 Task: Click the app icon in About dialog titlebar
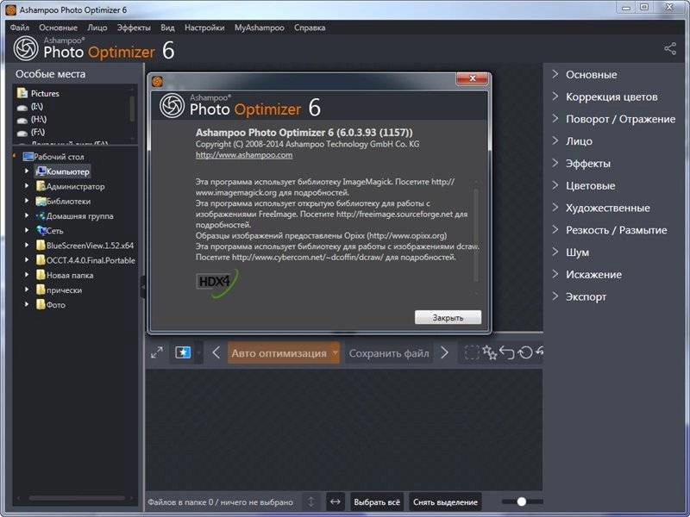point(157,81)
